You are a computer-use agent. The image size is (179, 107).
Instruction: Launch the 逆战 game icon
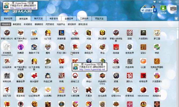coord(130,33)
